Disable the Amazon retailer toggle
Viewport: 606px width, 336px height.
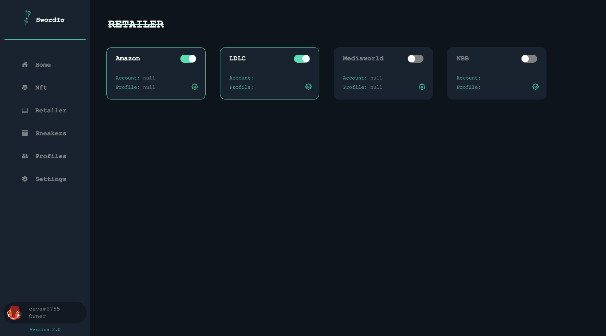[x=188, y=58]
